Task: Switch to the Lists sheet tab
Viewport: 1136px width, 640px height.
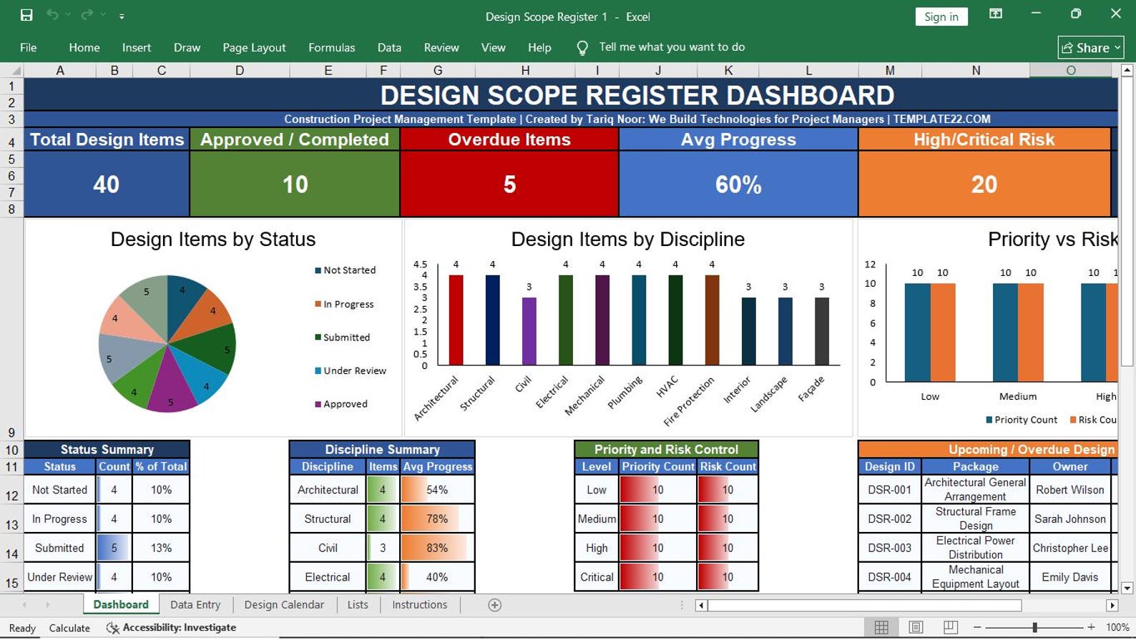Action: click(x=358, y=605)
